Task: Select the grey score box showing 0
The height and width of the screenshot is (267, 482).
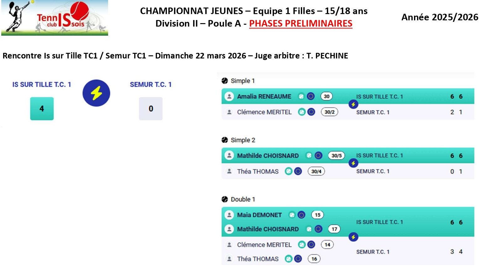Action: pos(151,108)
